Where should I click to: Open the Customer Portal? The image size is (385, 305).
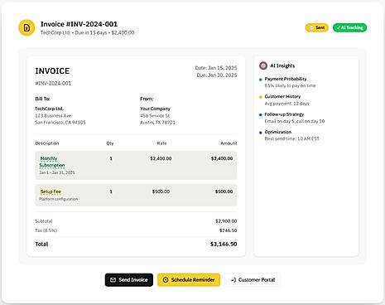coord(253,280)
